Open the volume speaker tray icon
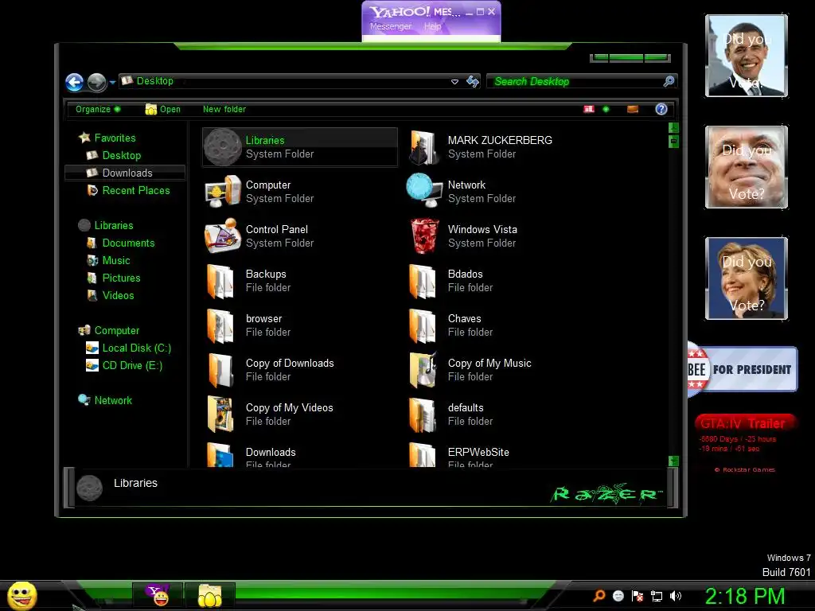This screenshot has height=611, width=815. click(x=675, y=596)
